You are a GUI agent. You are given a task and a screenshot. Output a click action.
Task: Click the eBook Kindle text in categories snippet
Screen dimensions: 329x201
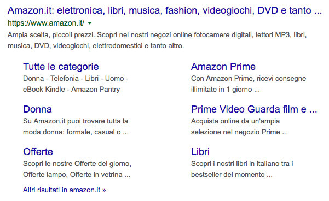(44, 90)
